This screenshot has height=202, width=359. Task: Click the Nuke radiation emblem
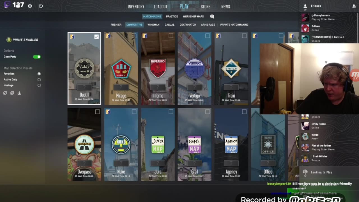pyautogui.click(x=121, y=145)
